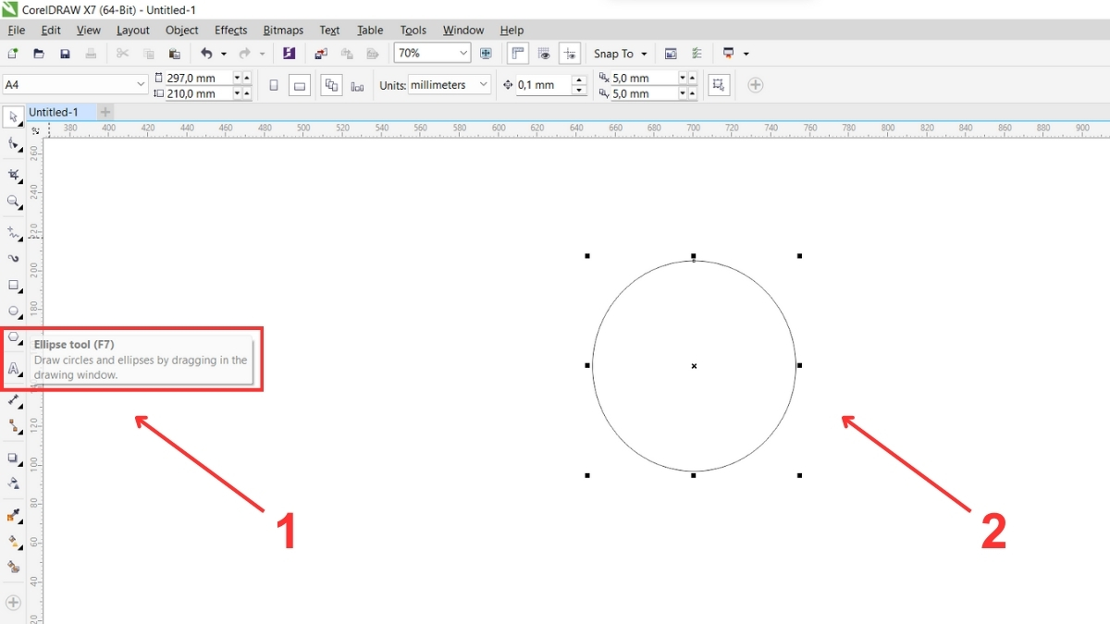The image size is (1110, 624).
Task: Select the Zoom magnifier tool in toolbox
Action: 14,202
